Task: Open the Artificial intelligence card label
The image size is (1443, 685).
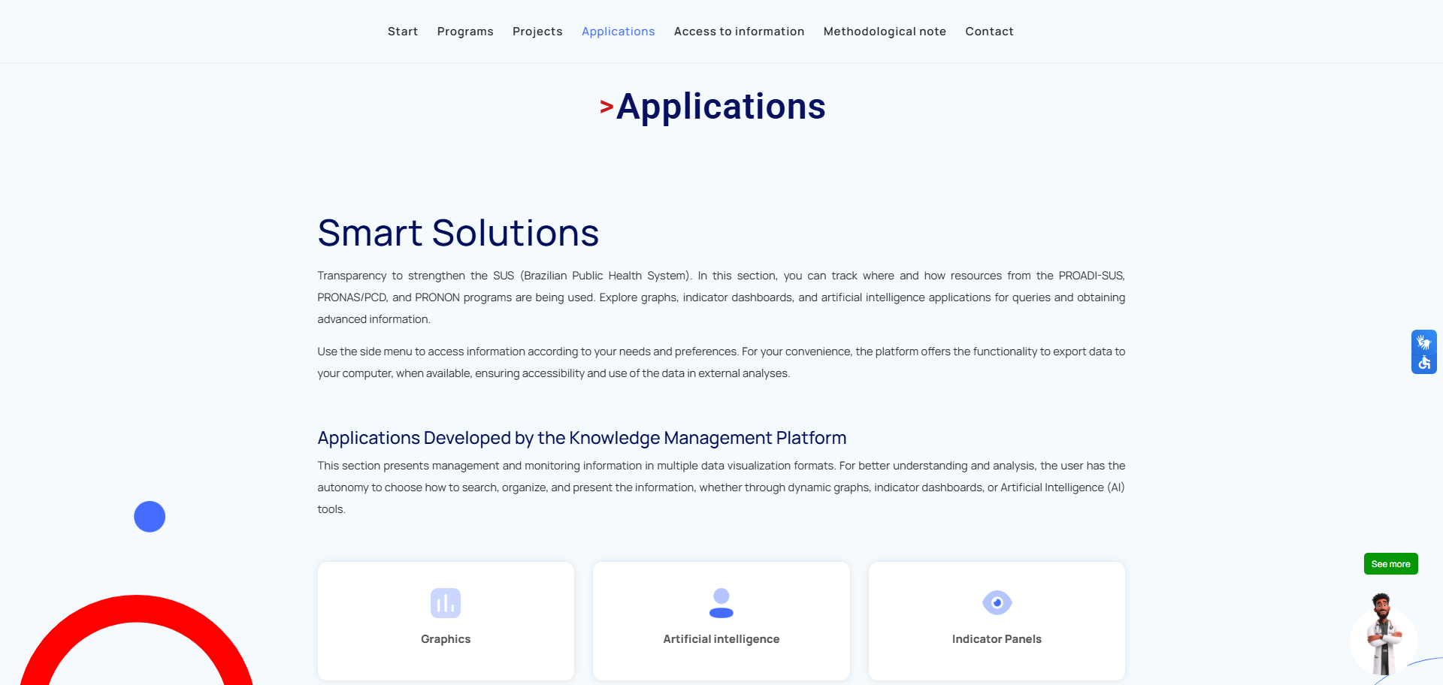Action: [x=721, y=639]
